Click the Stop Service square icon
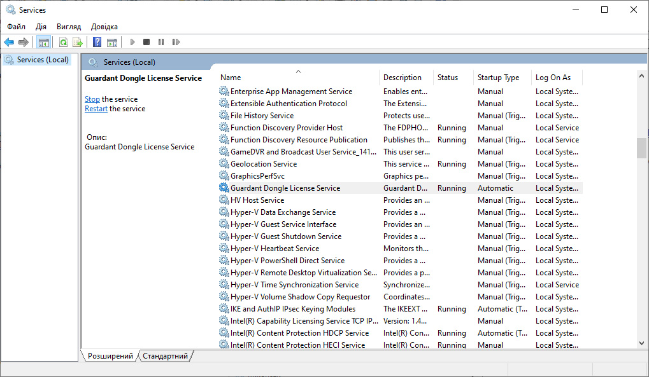Viewport: 649px width, 377px height. [x=146, y=42]
